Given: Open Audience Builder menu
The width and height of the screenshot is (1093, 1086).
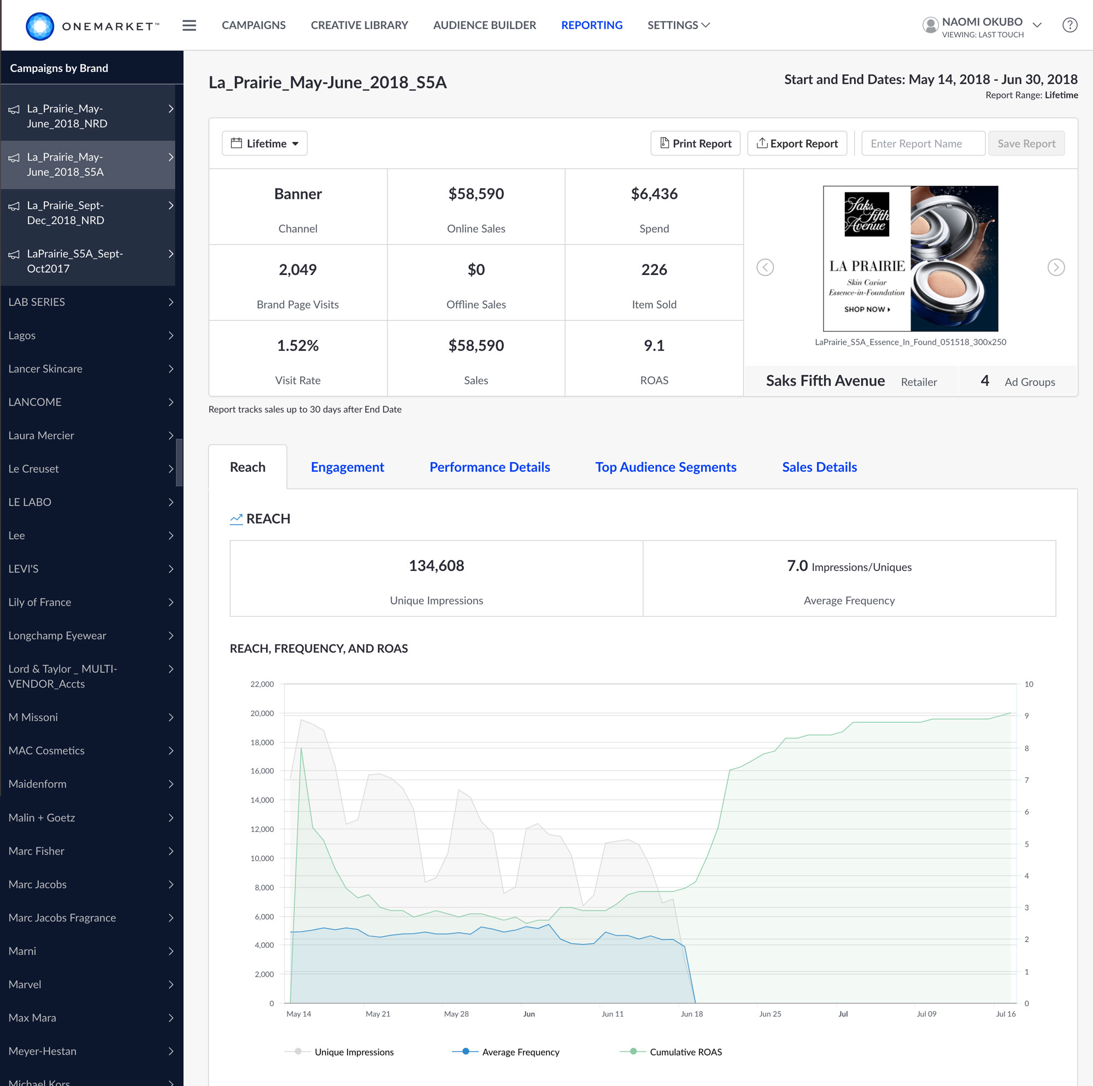Looking at the screenshot, I should [x=484, y=26].
